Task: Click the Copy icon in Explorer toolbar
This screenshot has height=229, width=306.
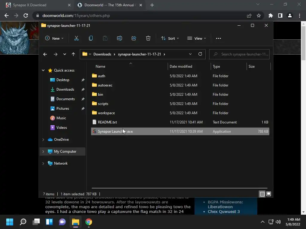Action: pos(91,38)
